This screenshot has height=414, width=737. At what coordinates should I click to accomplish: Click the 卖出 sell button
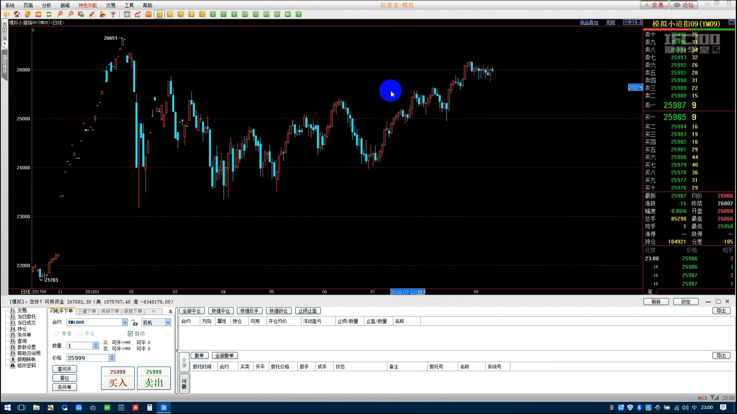click(154, 378)
